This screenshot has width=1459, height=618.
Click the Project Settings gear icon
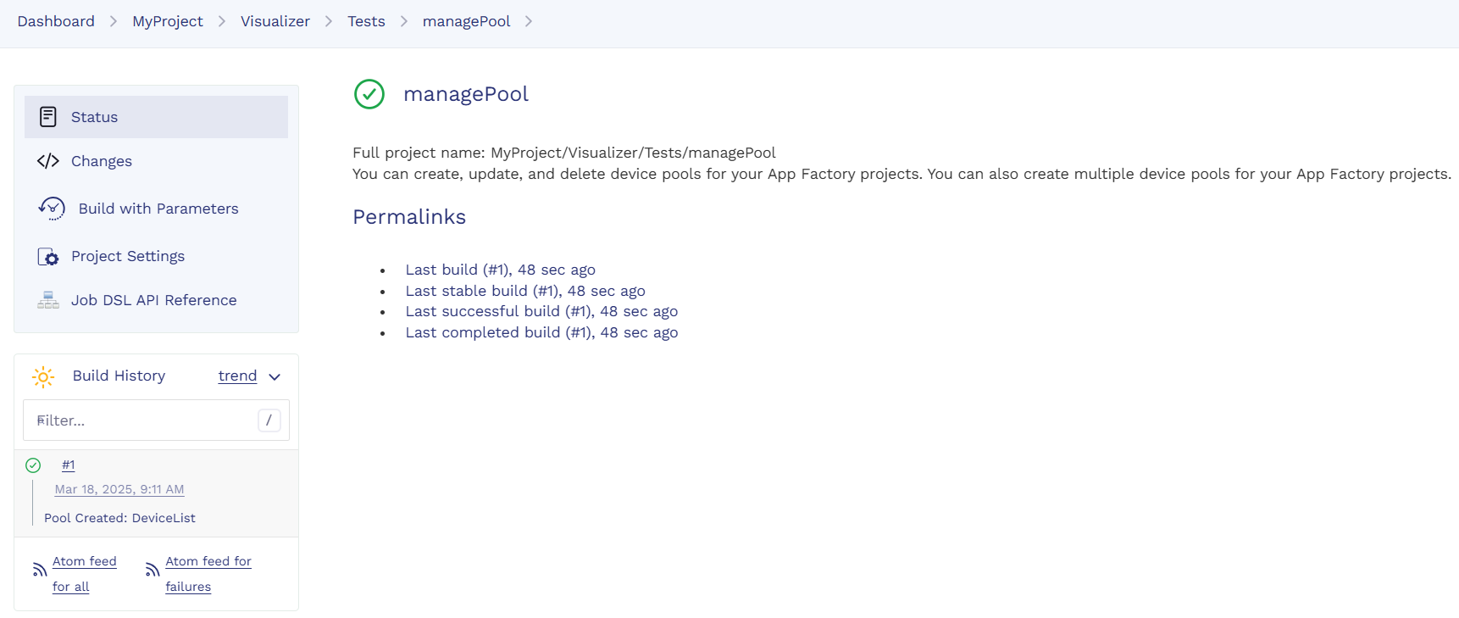pyautogui.click(x=48, y=257)
